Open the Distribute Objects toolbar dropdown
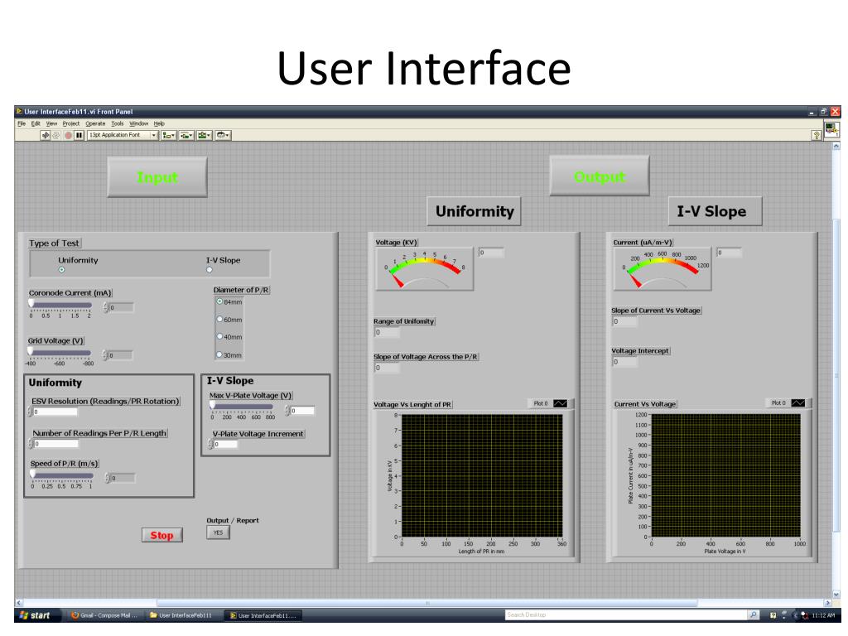This screenshot has height=636, width=848. pos(186,135)
